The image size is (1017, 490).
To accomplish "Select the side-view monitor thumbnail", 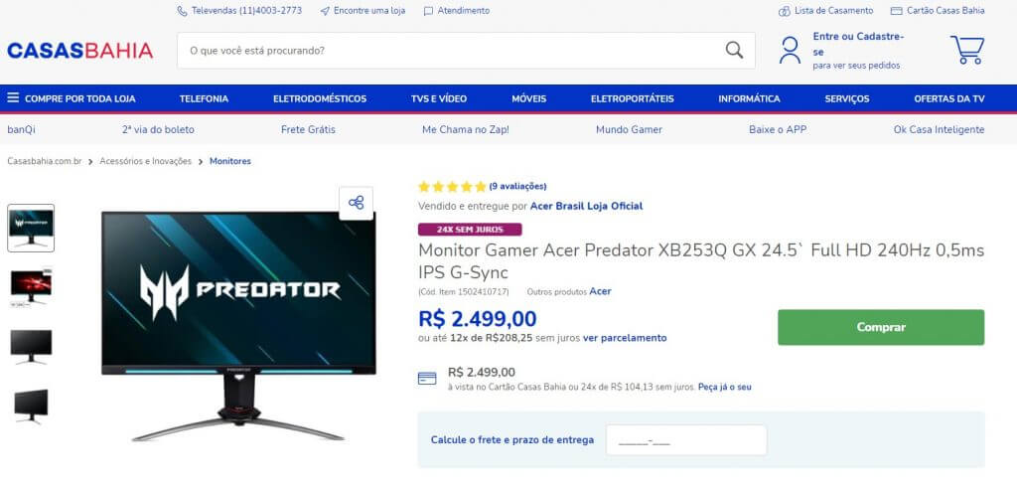I will coord(31,406).
